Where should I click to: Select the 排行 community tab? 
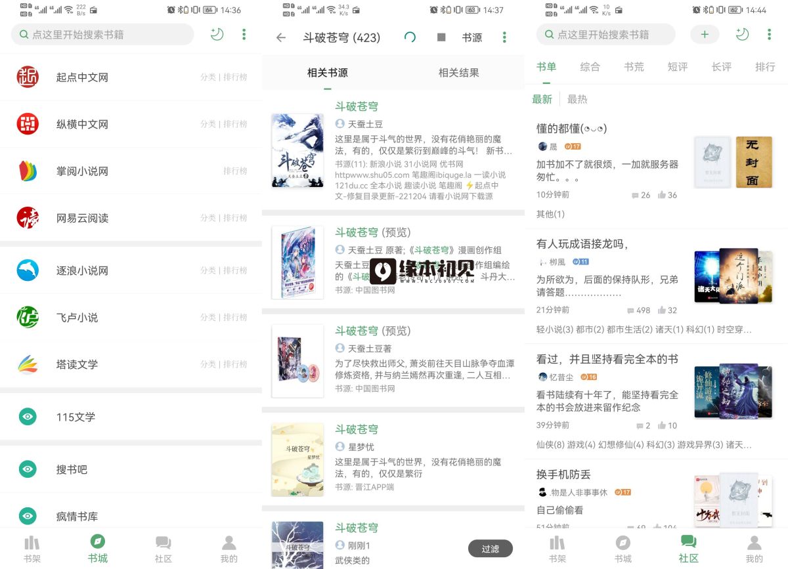tap(766, 66)
